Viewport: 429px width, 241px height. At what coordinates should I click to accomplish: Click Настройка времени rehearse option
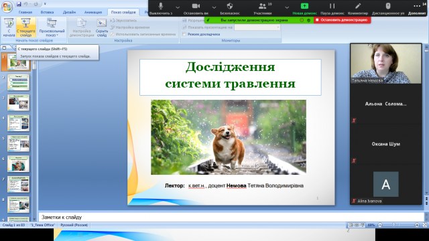[130, 27]
